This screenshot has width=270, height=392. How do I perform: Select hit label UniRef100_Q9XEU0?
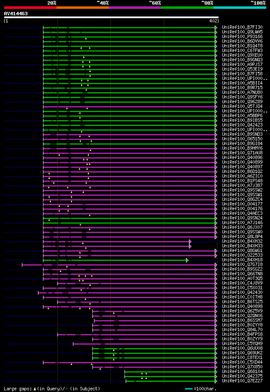(242, 55)
